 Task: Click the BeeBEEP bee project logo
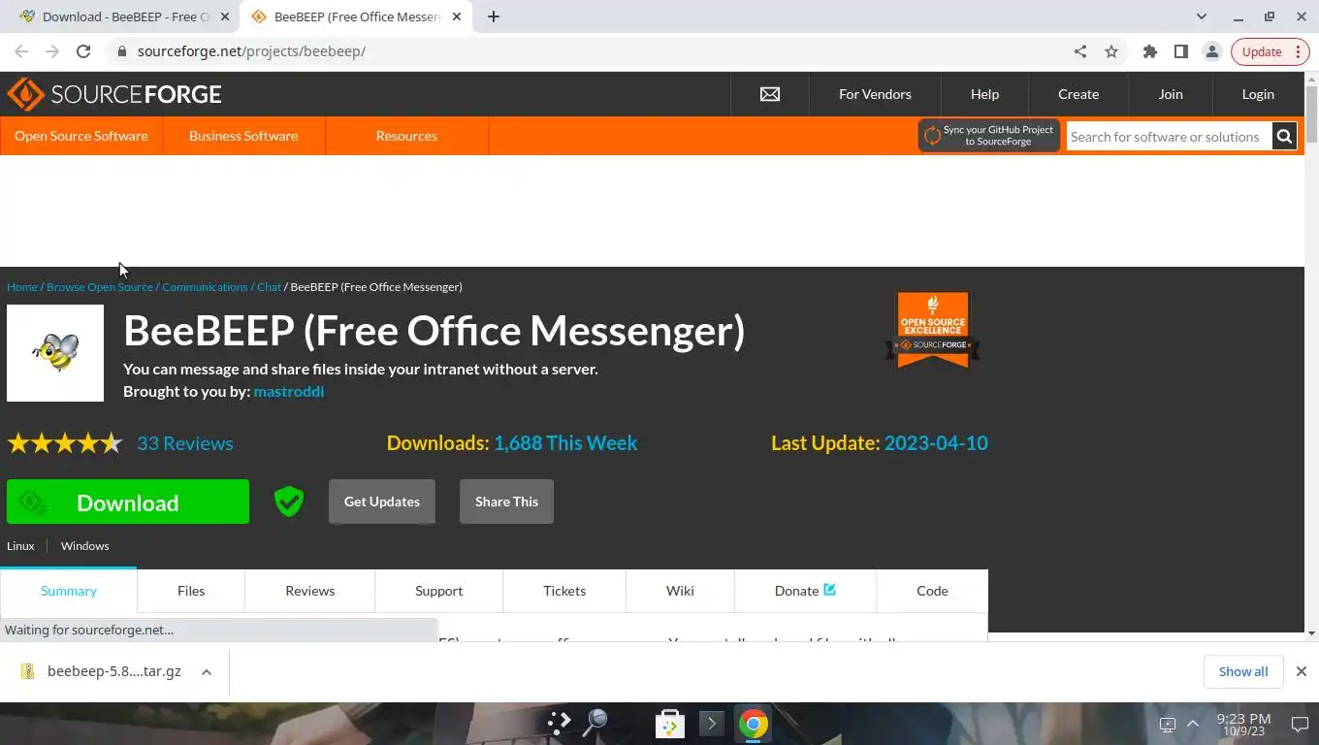click(55, 353)
